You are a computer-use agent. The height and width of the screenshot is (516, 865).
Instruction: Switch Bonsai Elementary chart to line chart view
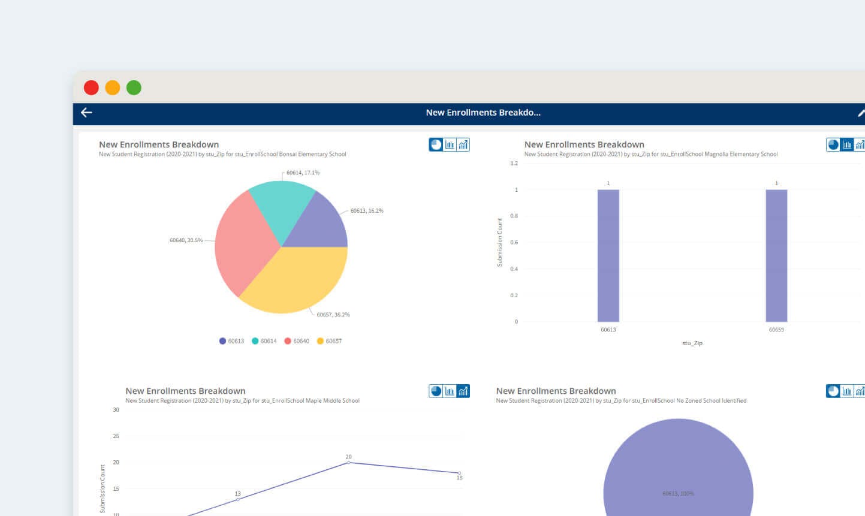click(462, 144)
